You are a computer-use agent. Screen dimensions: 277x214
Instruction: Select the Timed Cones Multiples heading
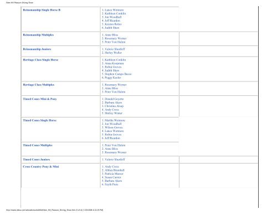point(38,145)
